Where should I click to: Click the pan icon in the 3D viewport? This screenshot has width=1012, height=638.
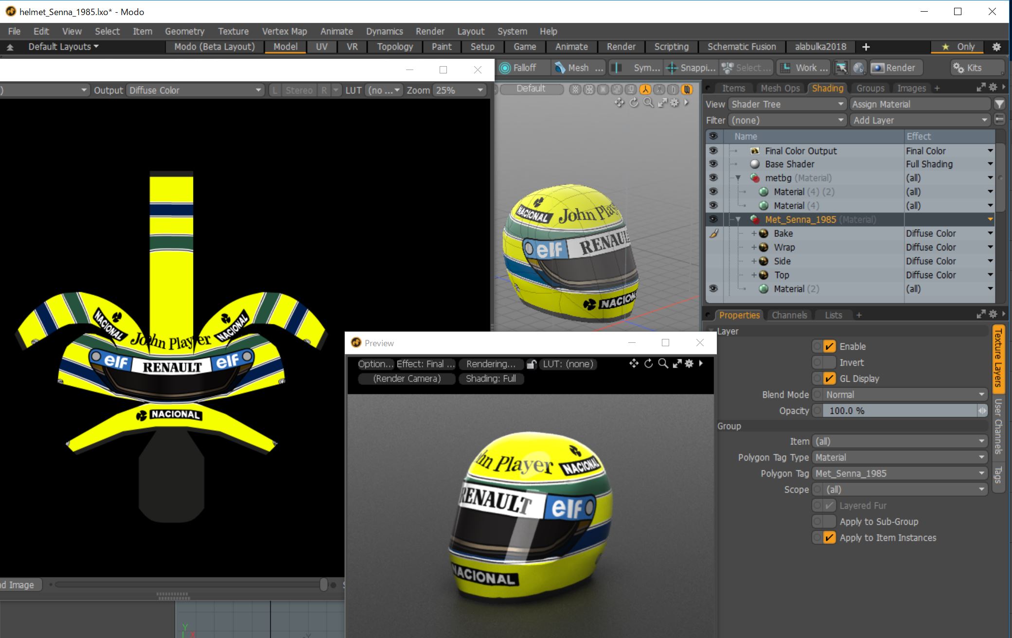619,103
